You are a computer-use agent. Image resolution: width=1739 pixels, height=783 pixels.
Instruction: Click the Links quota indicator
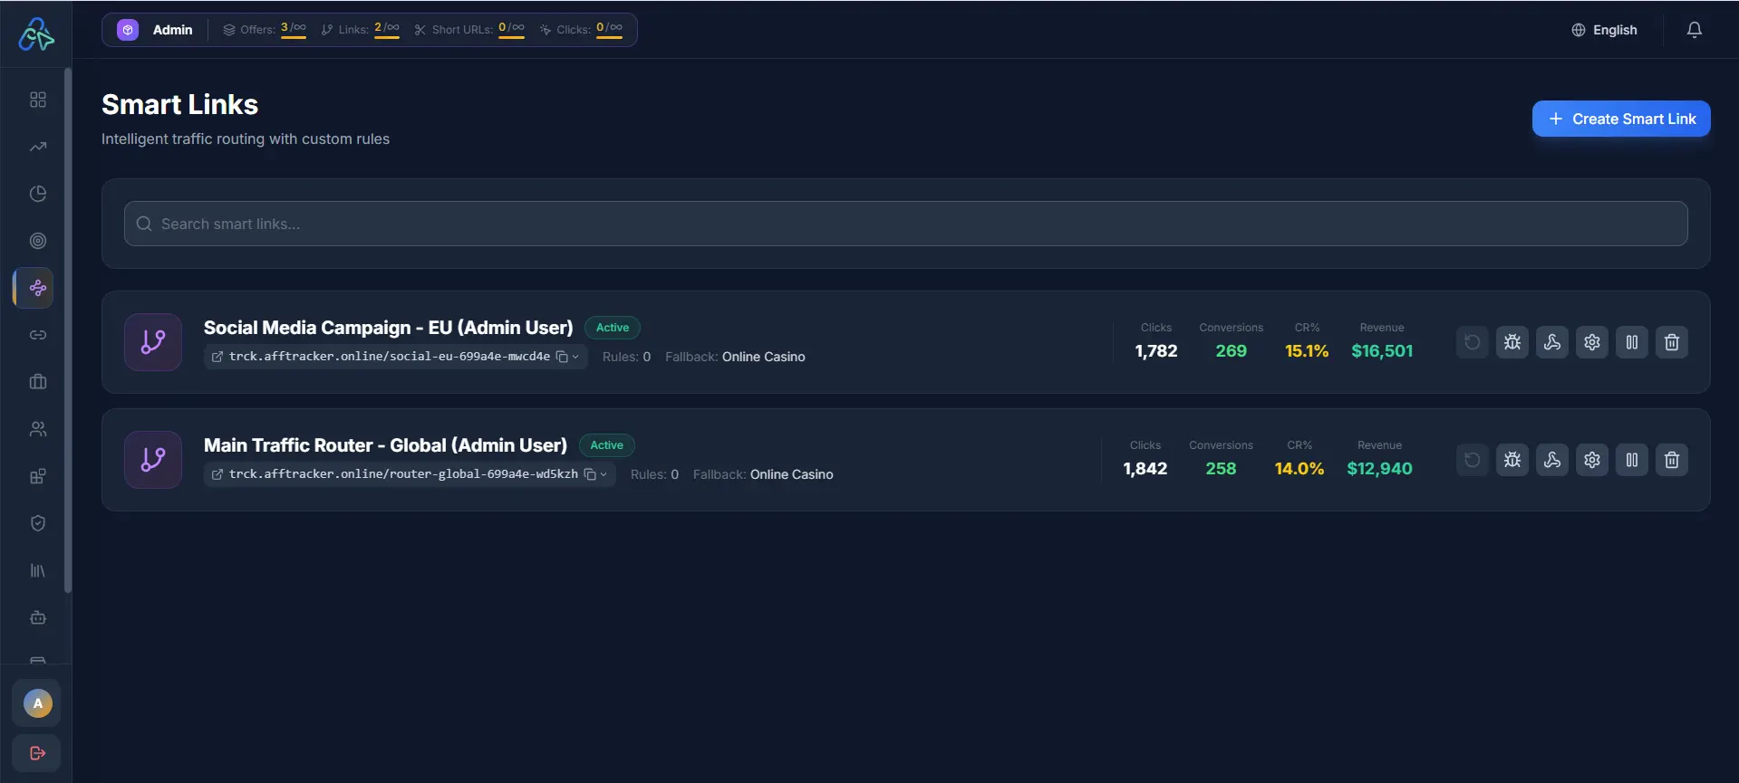click(361, 30)
